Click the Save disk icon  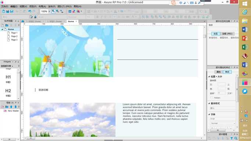coord(12,11)
